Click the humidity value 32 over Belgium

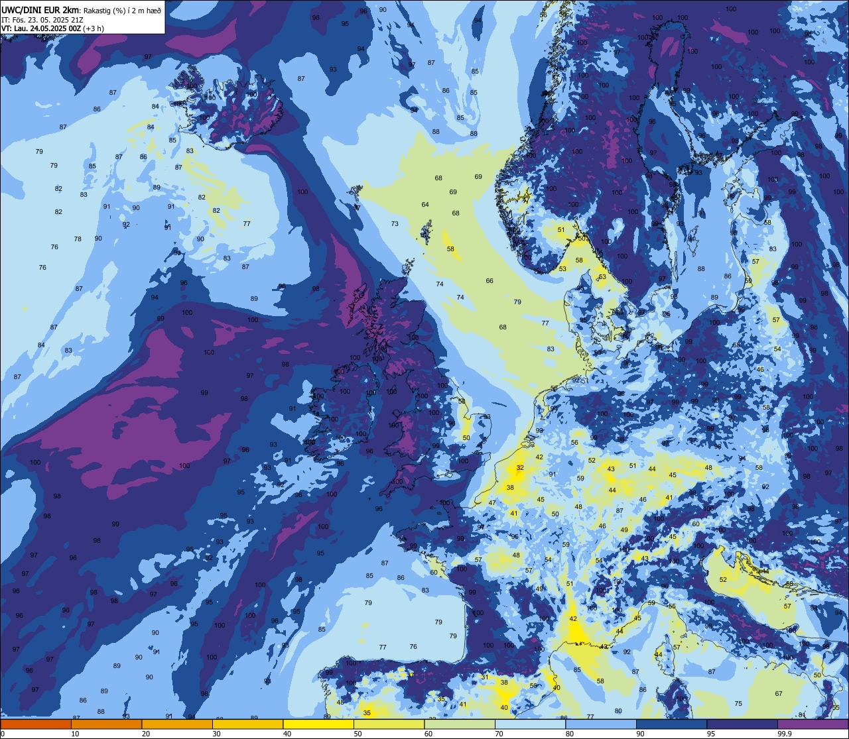[x=520, y=467]
